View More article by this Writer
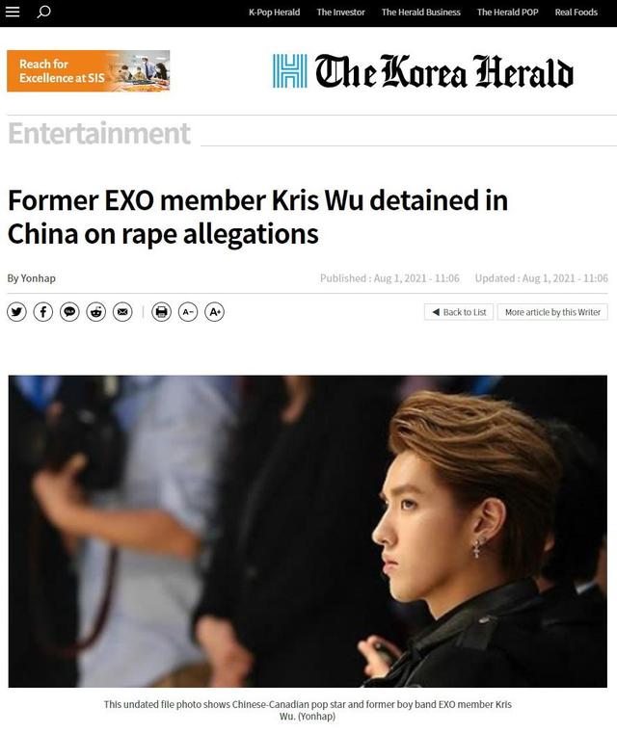617x733 pixels. (x=552, y=312)
